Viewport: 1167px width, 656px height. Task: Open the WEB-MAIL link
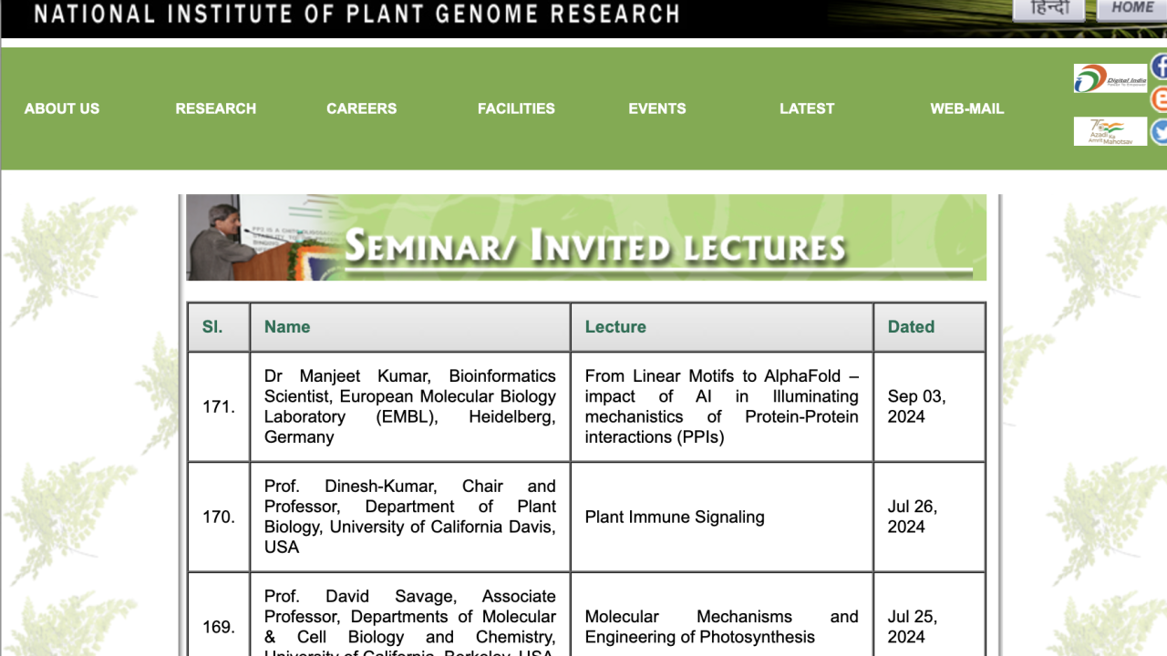click(966, 108)
